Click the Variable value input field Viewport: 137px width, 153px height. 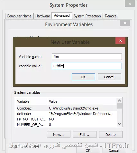click(x=87, y=66)
